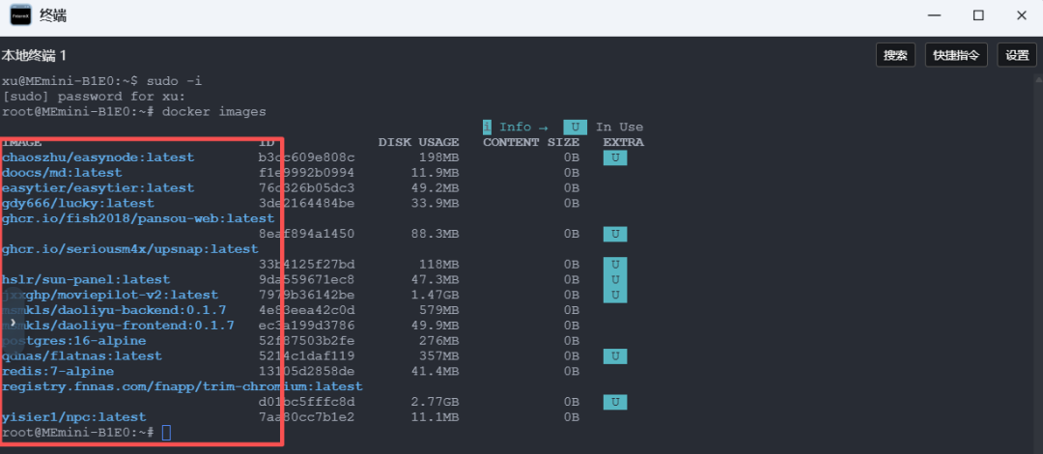Click the U badge in 88.3MB row
This screenshot has height=454, width=1043.
tap(615, 235)
